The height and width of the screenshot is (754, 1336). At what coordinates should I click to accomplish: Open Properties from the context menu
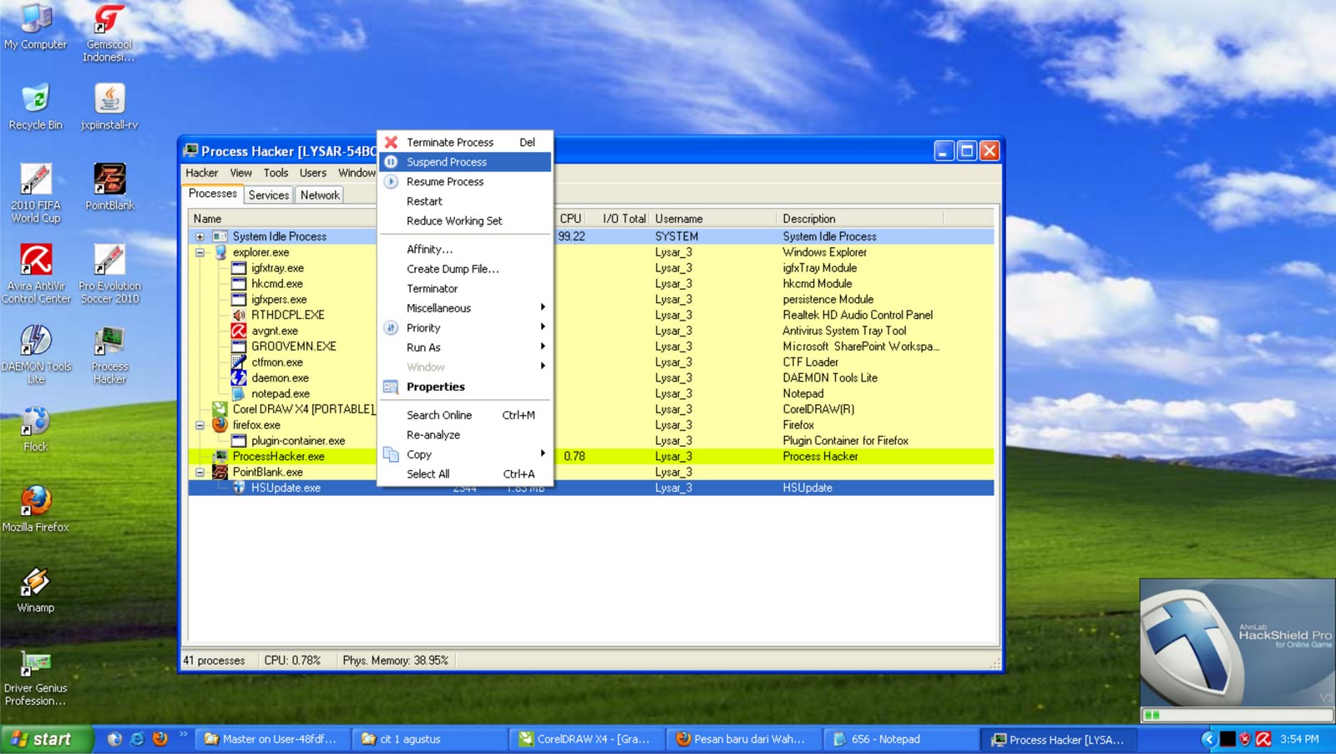465,387
